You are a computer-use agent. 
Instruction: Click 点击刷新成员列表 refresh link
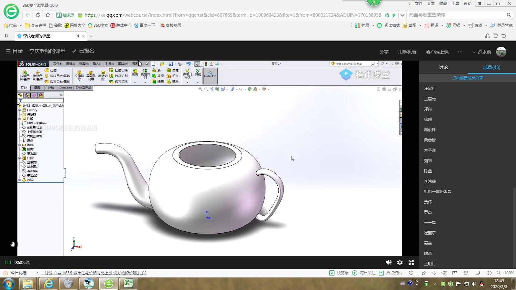[x=467, y=78]
